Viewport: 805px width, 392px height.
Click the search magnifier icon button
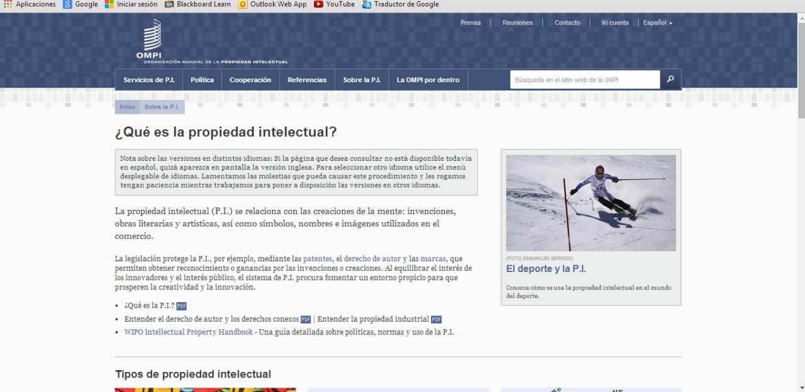tap(670, 80)
